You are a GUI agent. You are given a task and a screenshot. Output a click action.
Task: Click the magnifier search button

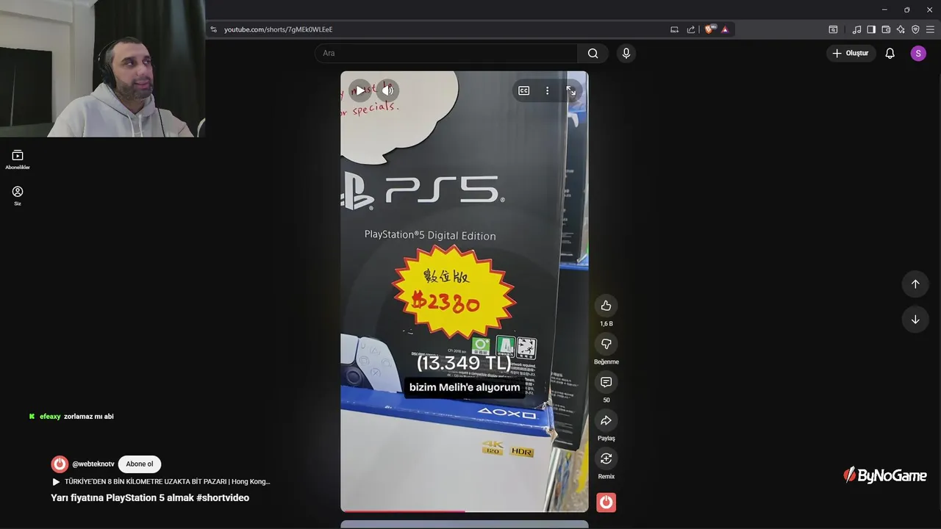pyautogui.click(x=593, y=53)
